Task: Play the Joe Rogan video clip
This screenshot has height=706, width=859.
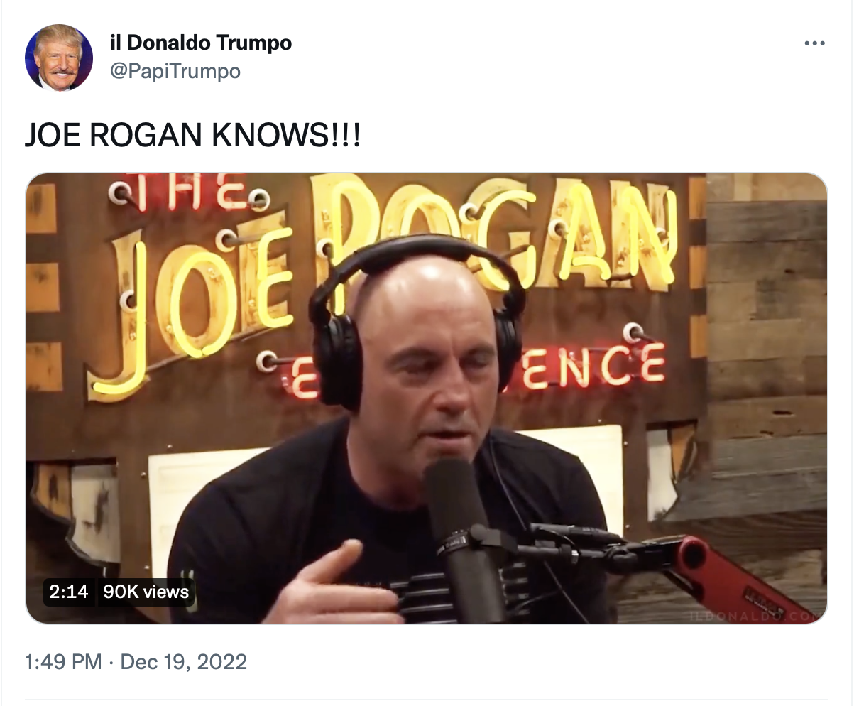Action: [427, 398]
